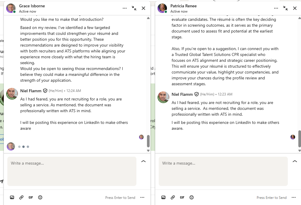This screenshot has width=301, height=205.
Task: Open Niel Flamm profile in Patricia chat
Action: pos(182,94)
